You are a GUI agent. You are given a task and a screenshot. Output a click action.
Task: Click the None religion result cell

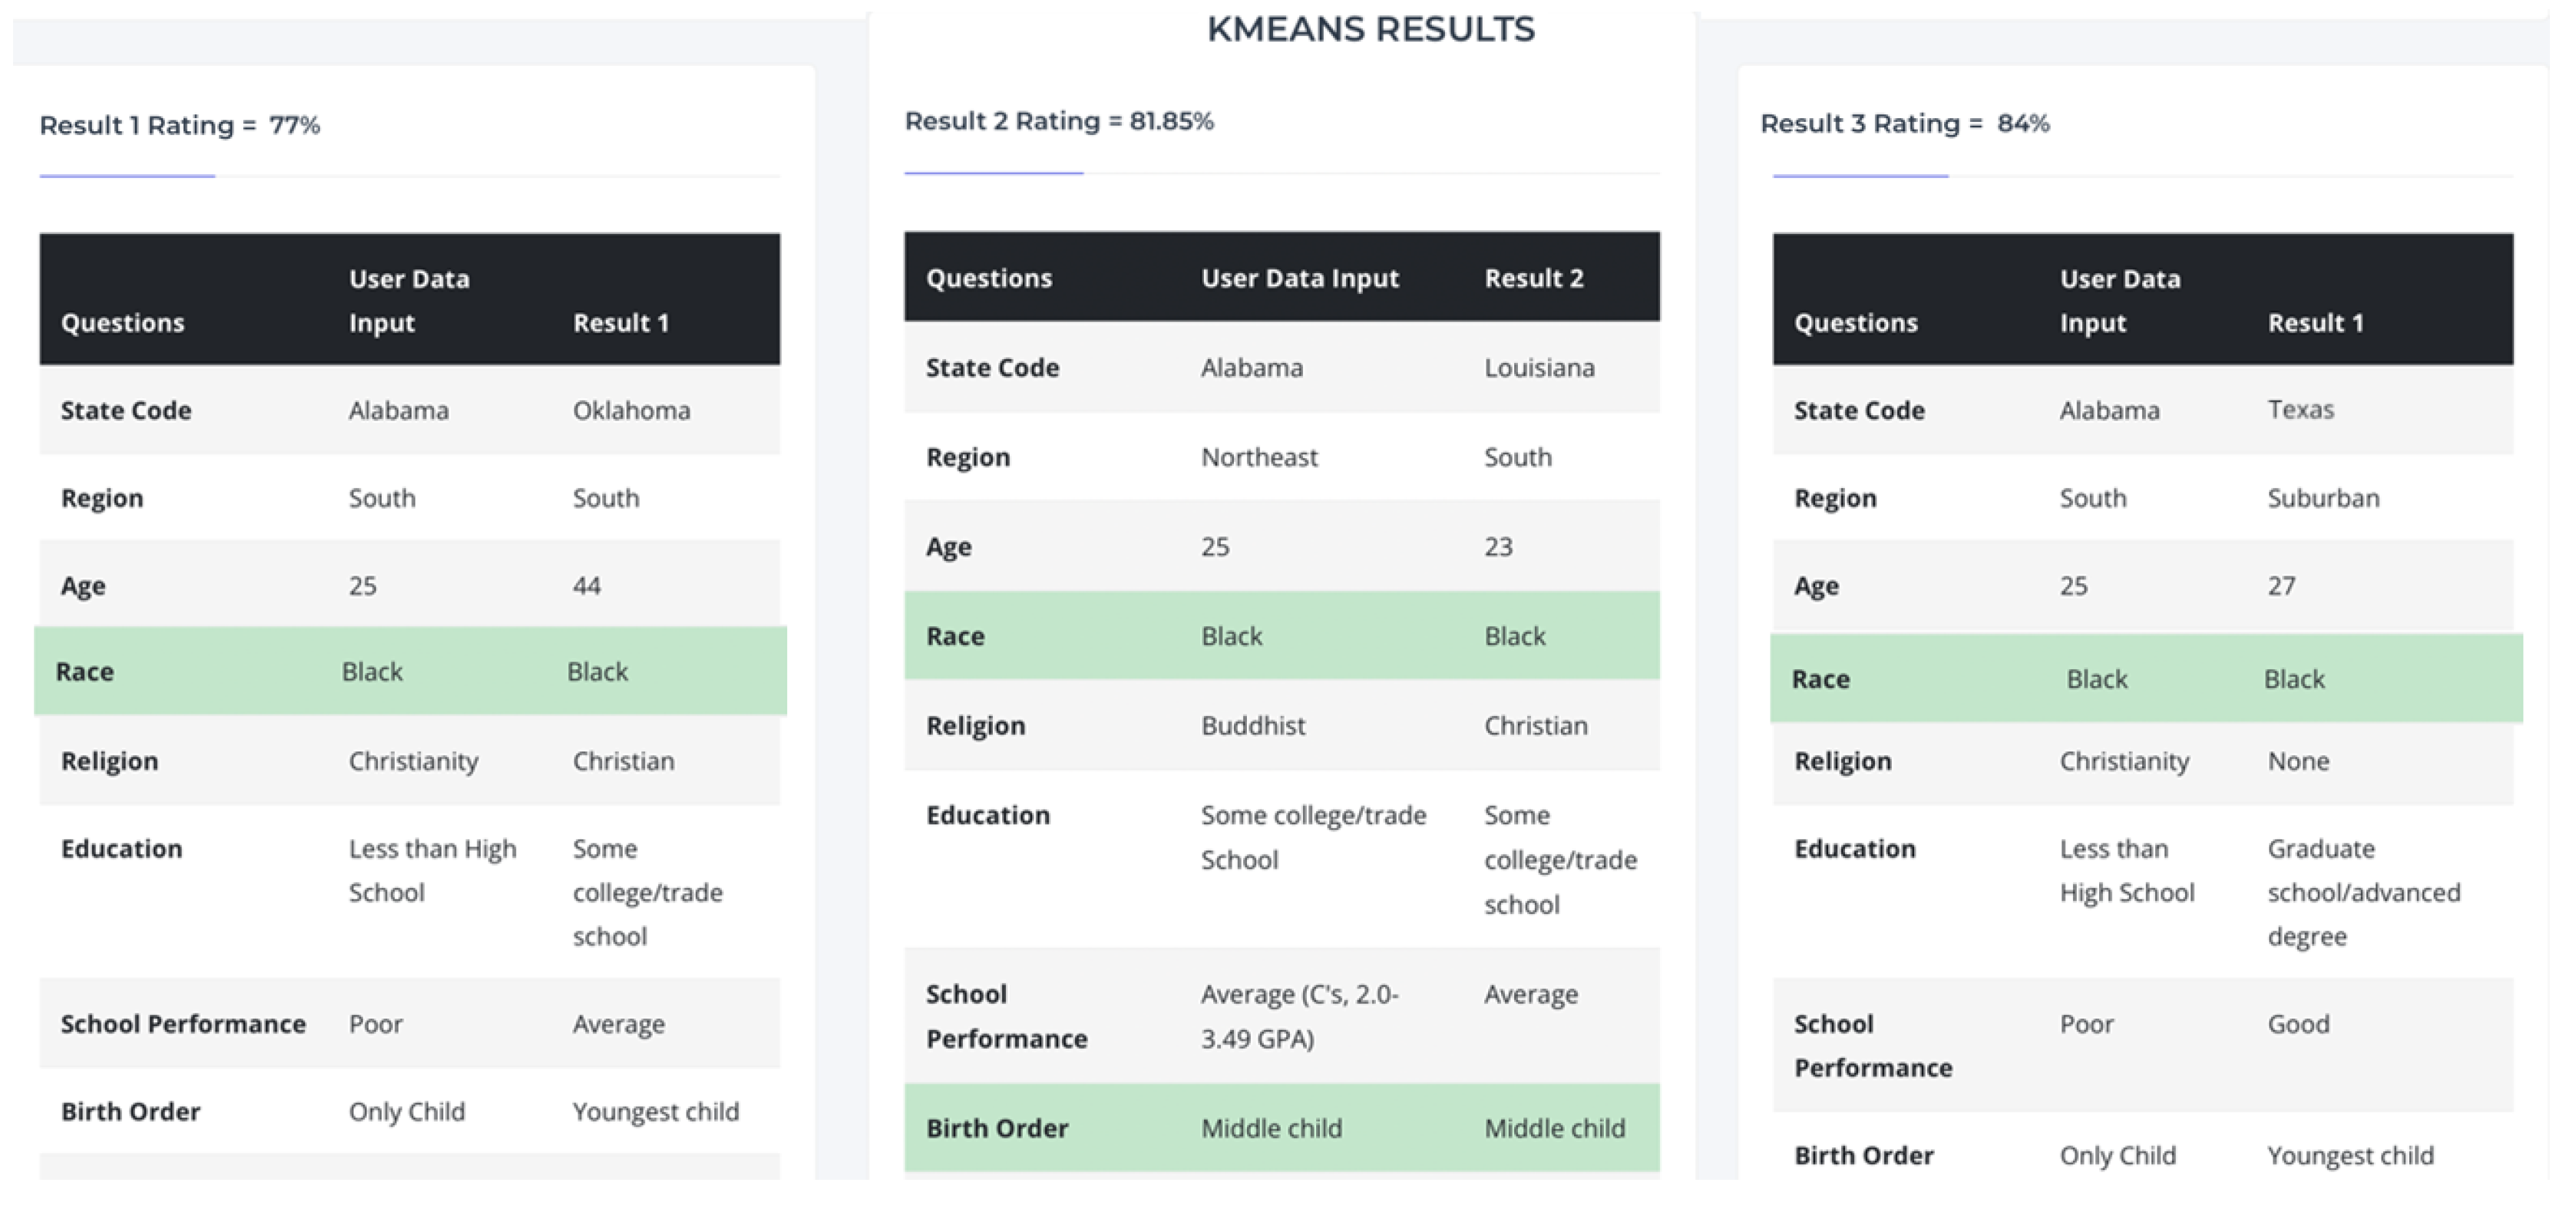[x=2298, y=761]
